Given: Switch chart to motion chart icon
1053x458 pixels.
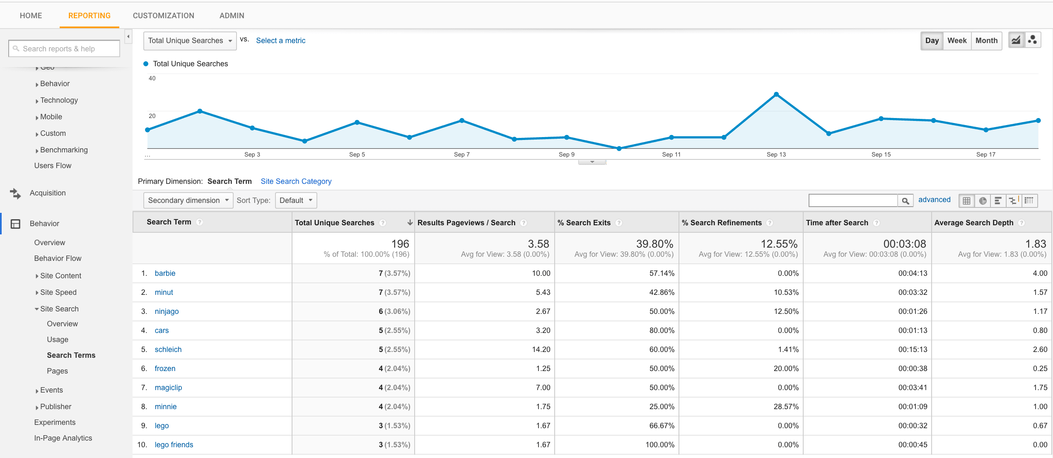Looking at the screenshot, I should point(1033,41).
